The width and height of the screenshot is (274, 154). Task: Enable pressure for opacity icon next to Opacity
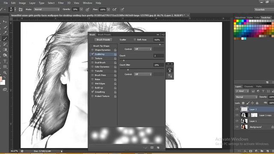(87, 9)
